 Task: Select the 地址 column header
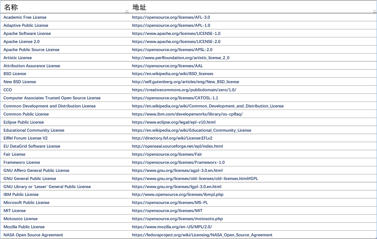point(139,7)
